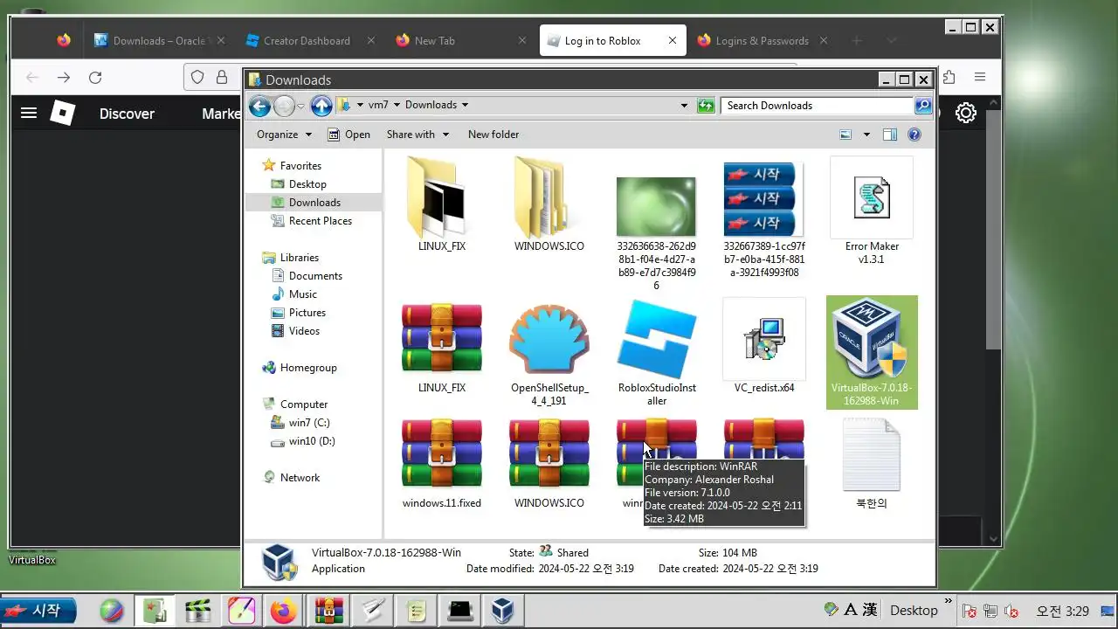Screen dimensions: 1118x629
Task: Switch to the pinned Firefox tab
Action: [63, 41]
